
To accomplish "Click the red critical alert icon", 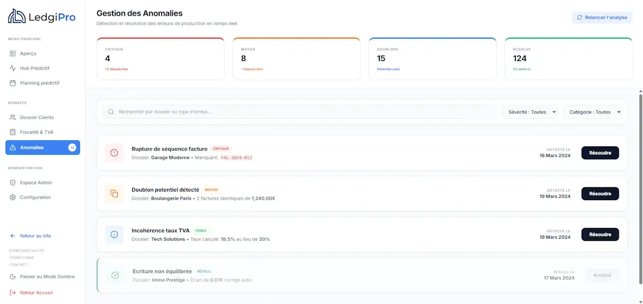I will pos(114,153).
